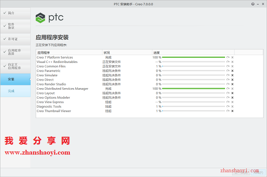Open help via question mark icon
267x177 pixels.
(253, 4)
